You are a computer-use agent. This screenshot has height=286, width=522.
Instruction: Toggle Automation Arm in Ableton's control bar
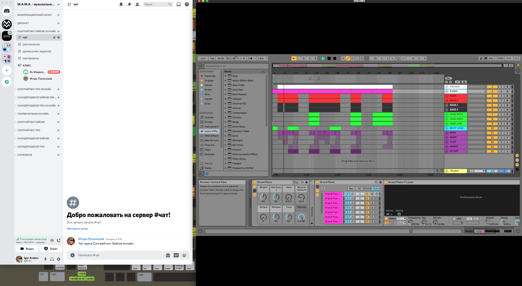tap(348, 58)
